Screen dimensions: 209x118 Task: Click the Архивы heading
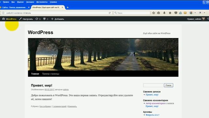click(147, 112)
